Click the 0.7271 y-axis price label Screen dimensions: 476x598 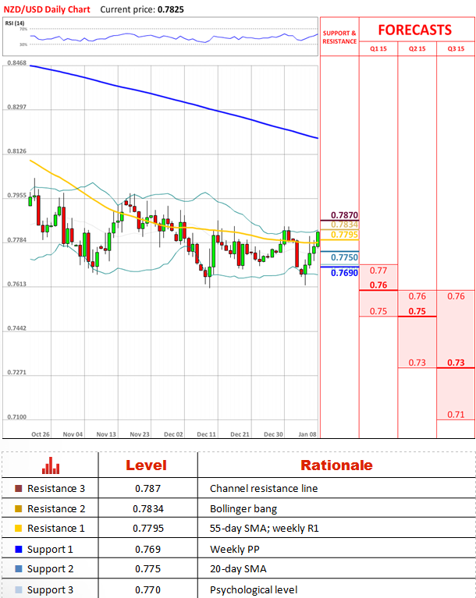tap(17, 372)
